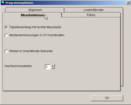Confirm settings with the OK button

(107, 98)
